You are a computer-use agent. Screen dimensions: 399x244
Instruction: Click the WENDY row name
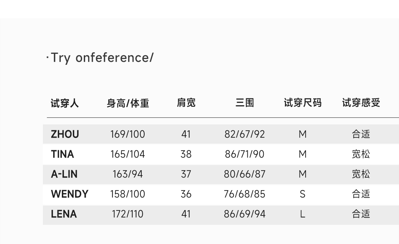(69, 194)
